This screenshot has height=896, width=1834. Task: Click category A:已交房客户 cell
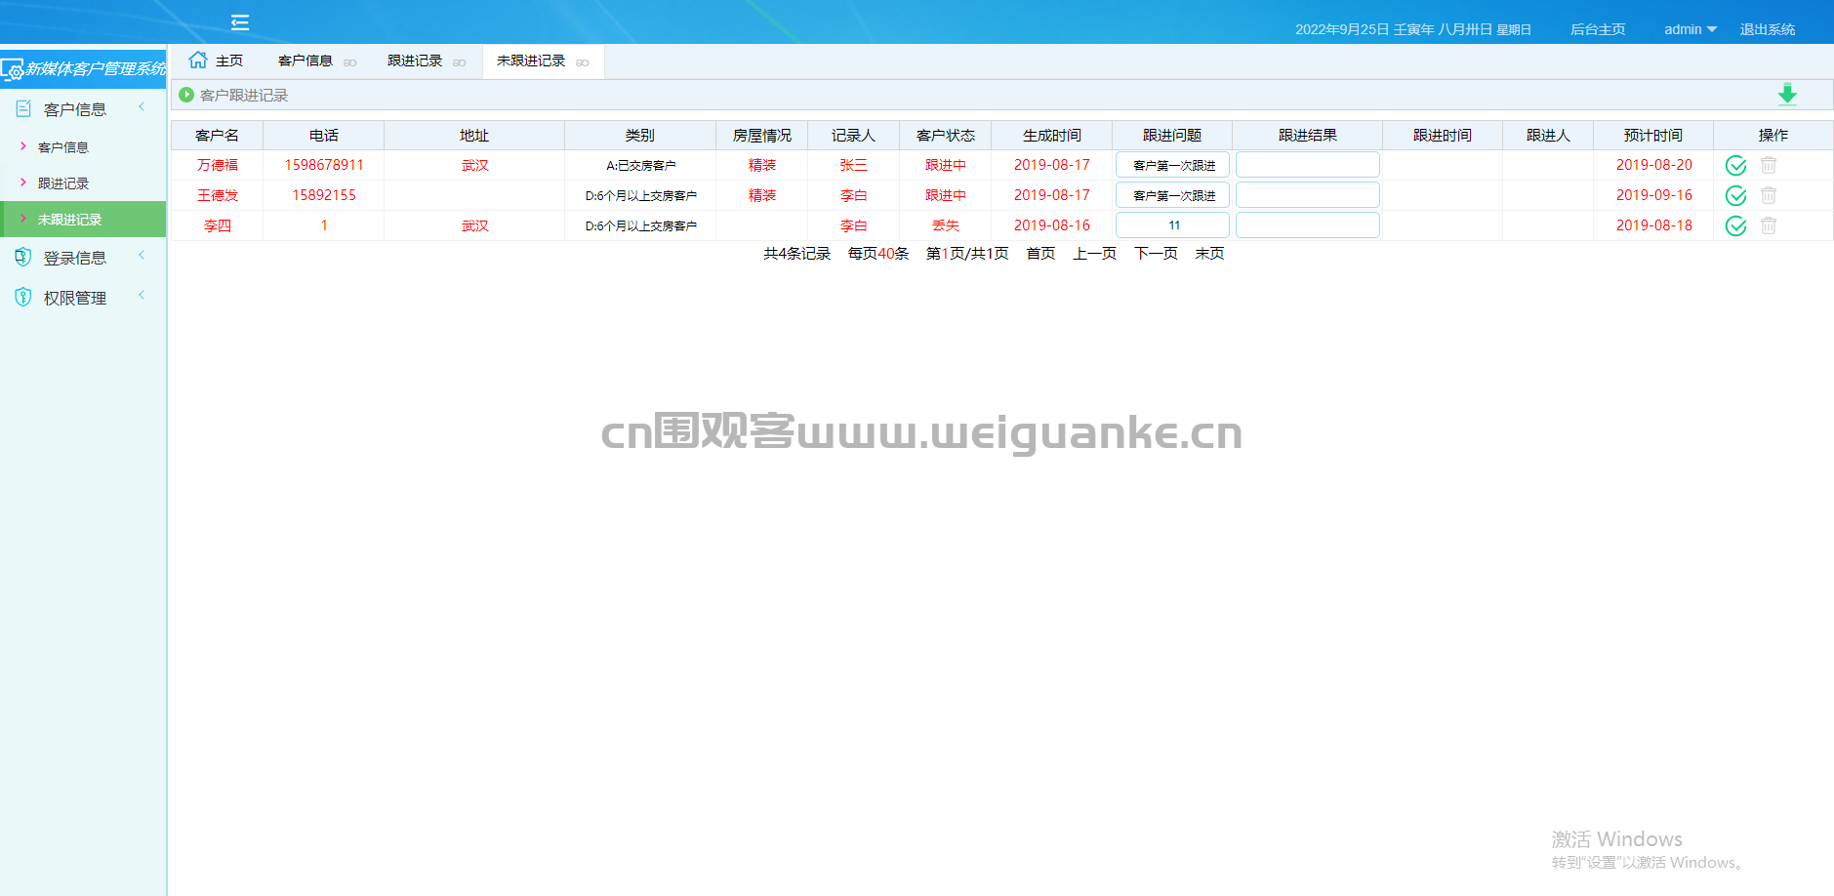640,166
